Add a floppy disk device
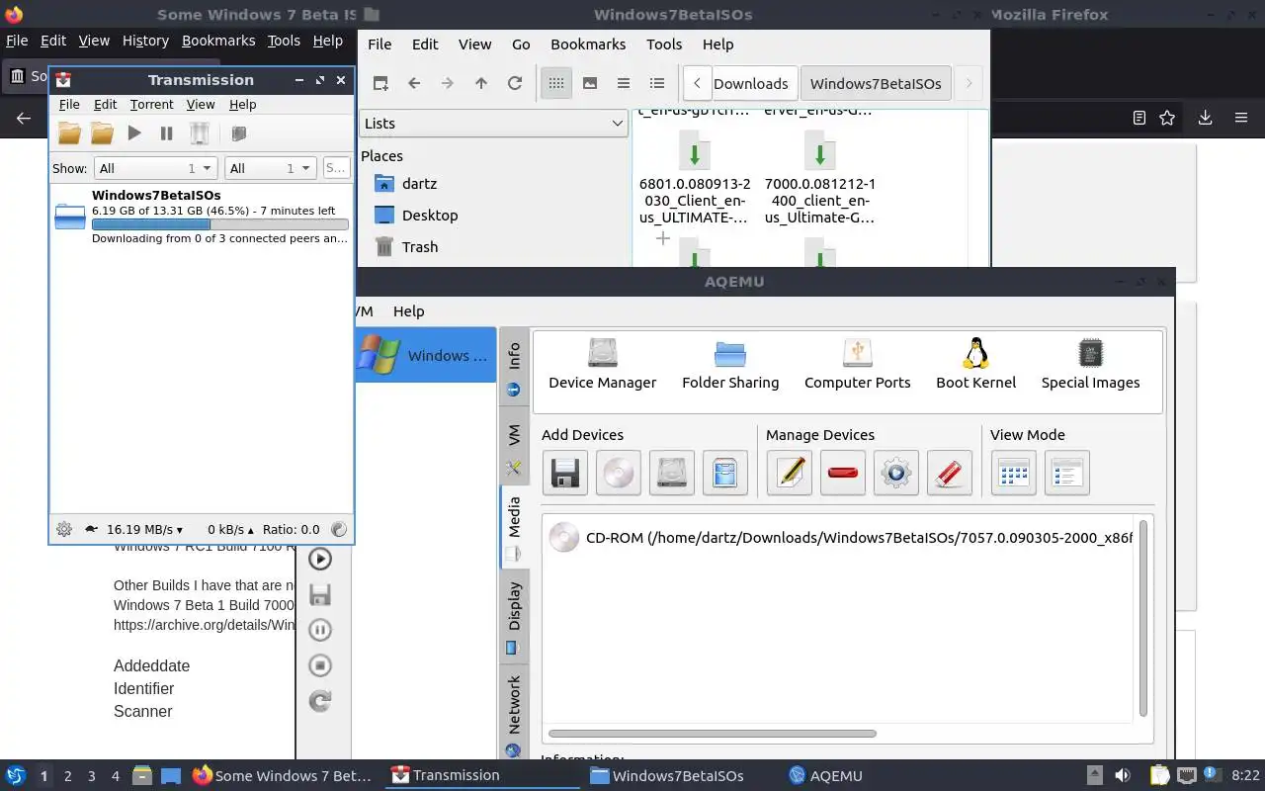The height and width of the screenshot is (791, 1265). [x=564, y=473]
